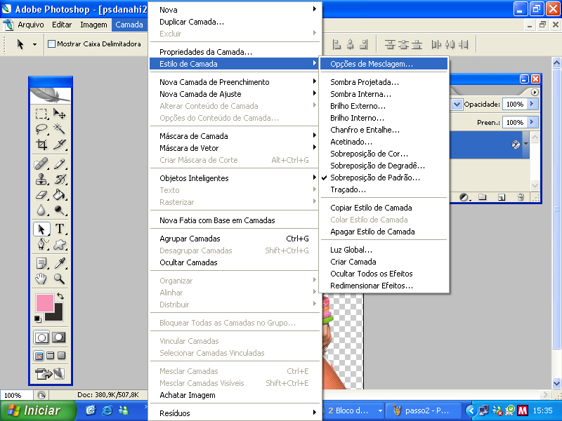Screen dimensions: 562x421
Task: Select the Hand tool
Action: coord(41,279)
